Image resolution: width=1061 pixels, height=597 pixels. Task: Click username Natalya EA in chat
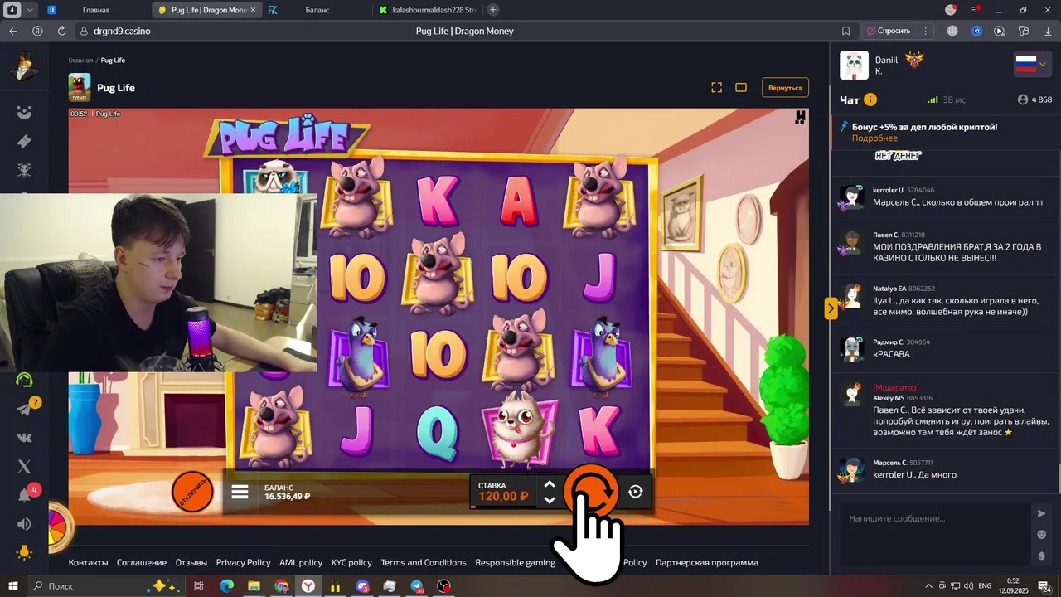[889, 289]
